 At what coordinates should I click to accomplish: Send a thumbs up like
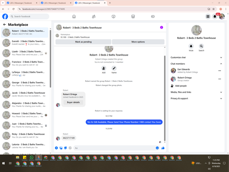(163, 148)
